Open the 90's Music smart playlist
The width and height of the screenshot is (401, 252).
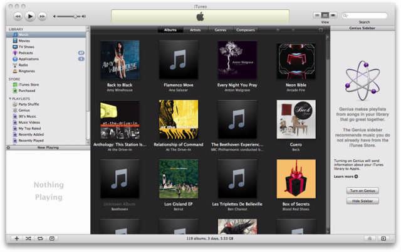46,116
